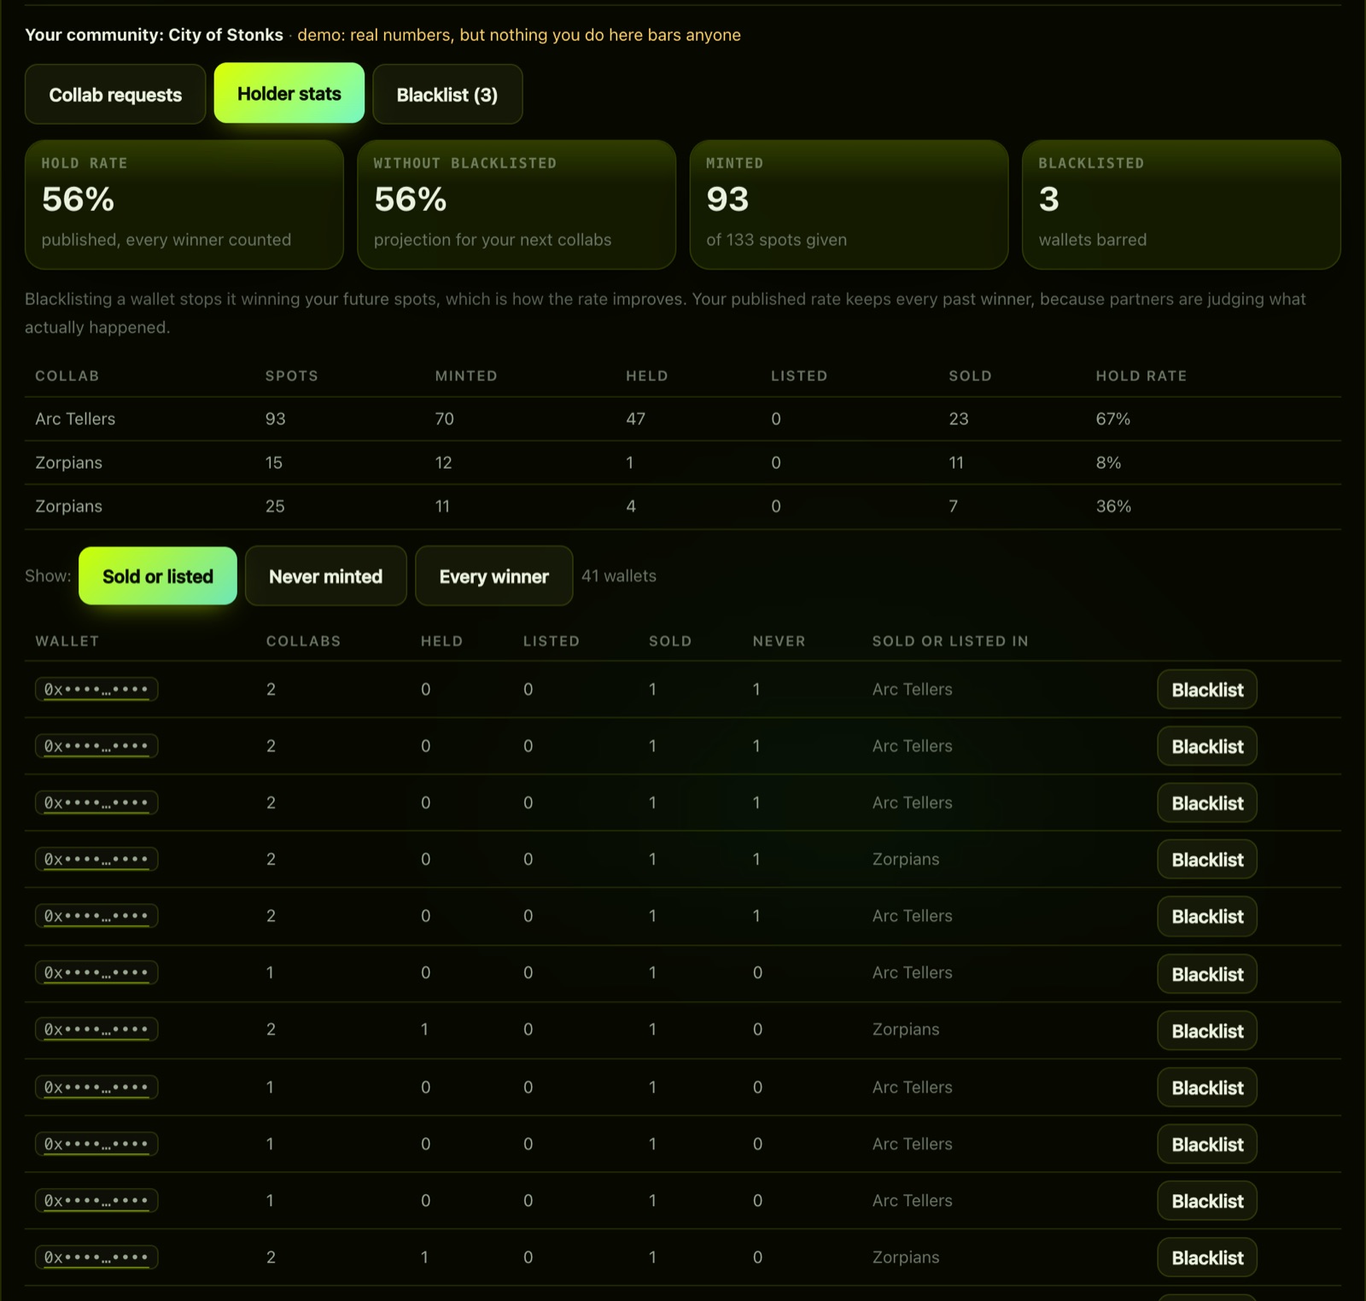Image resolution: width=1366 pixels, height=1301 pixels.
Task: Click the SPOTS column header
Action: (291, 376)
